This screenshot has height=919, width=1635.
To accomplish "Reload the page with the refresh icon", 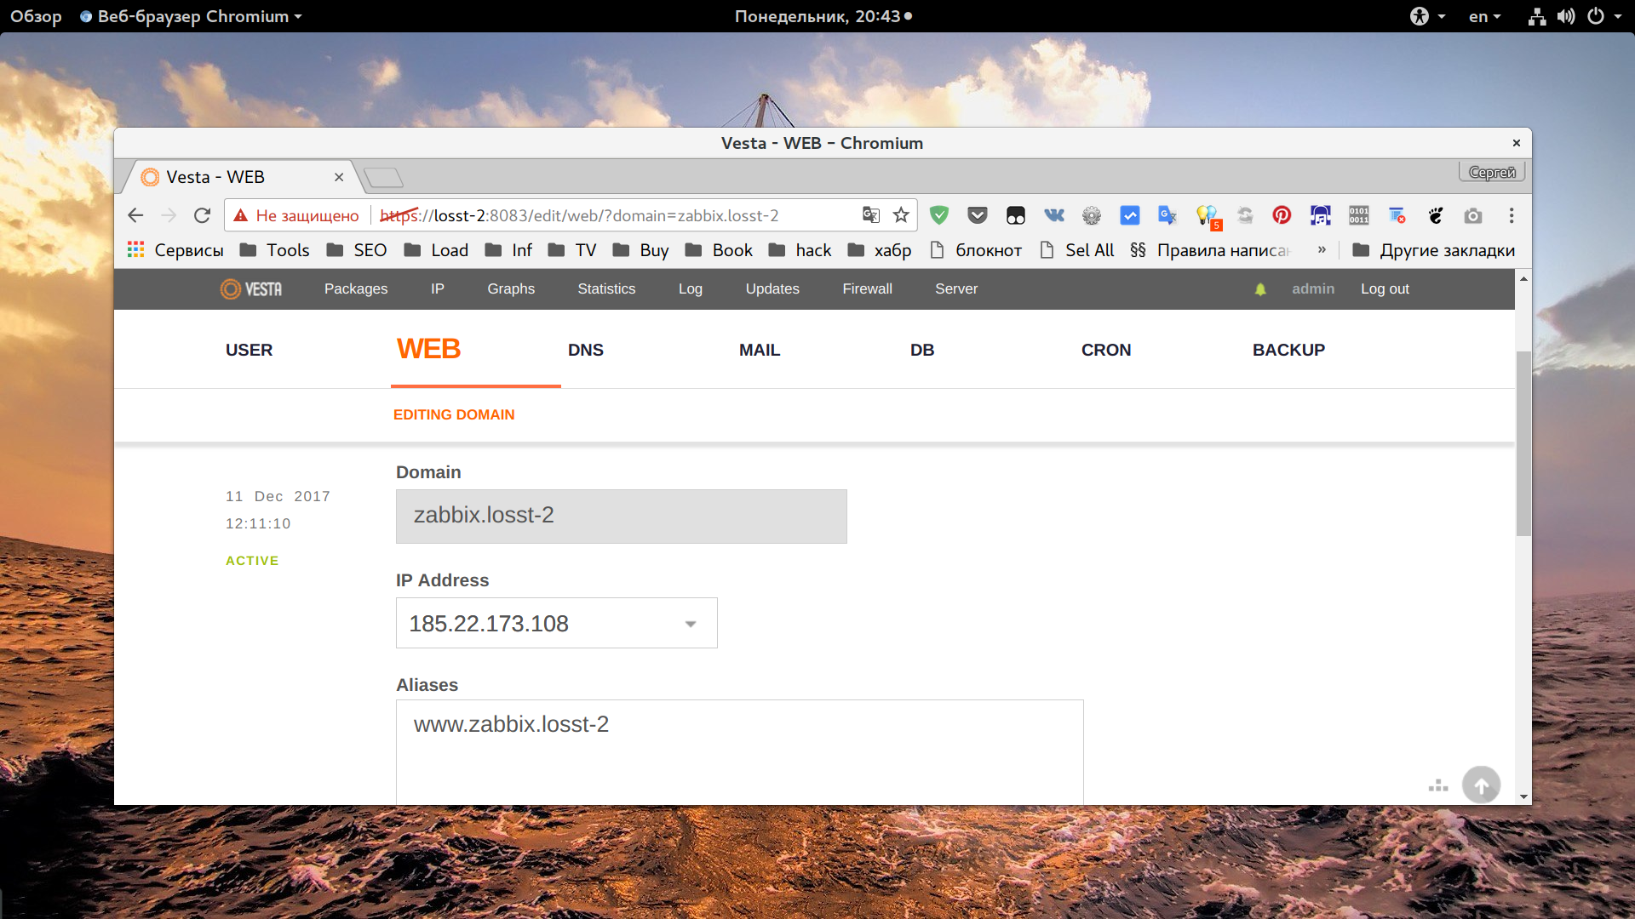I will click(x=202, y=215).
